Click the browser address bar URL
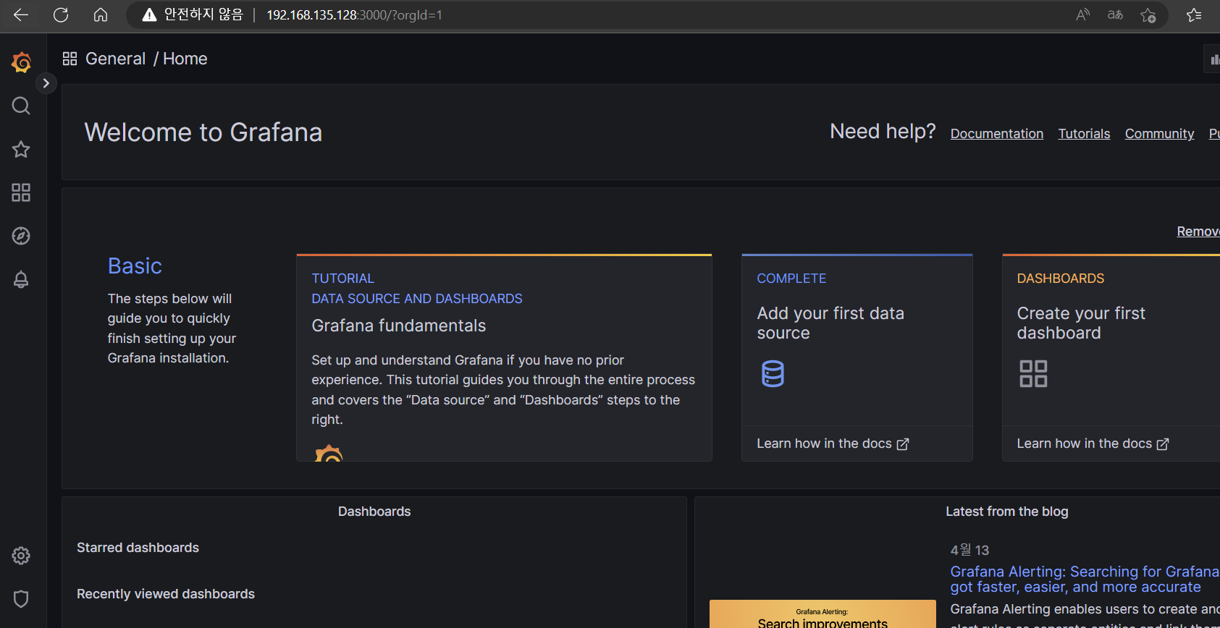The image size is (1220, 628). pos(354,15)
